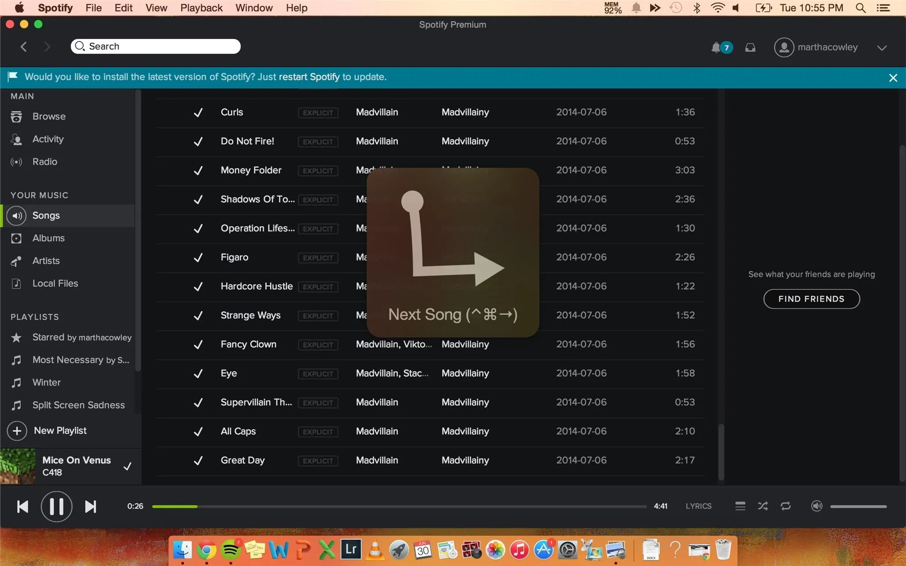The height and width of the screenshot is (566, 906).
Task: Navigate back with the left arrow
Action: click(x=24, y=46)
